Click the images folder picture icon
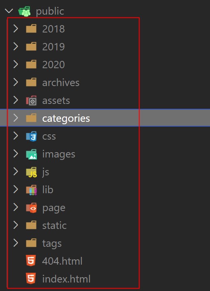 tap(31, 154)
